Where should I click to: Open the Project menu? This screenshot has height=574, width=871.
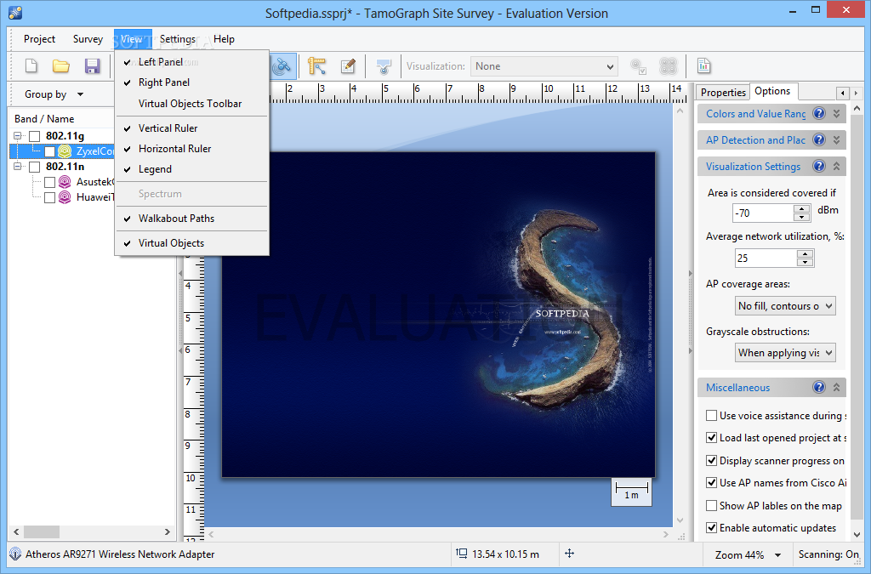[x=39, y=39]
